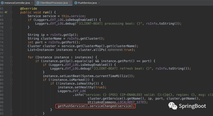The height and width of the screenshot is (116, 213).
Task: Click 'rsInfo.getIp()' on line 72
Action: click(63, 35)
